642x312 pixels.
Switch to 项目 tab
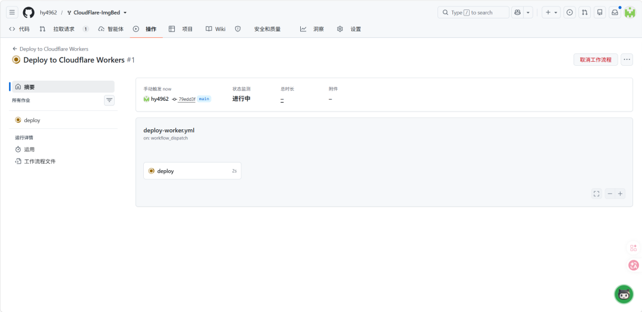coord(181,29)
